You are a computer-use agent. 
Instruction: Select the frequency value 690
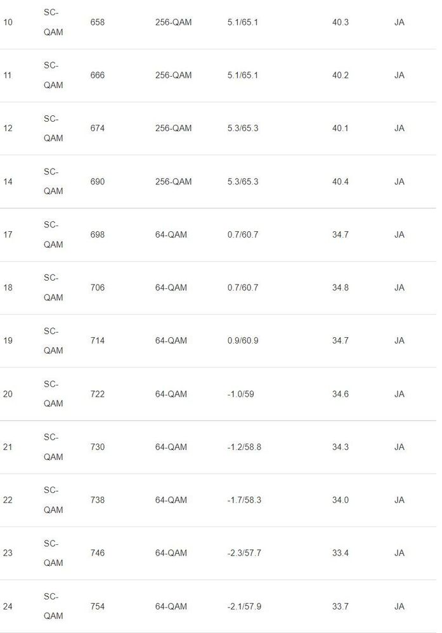[98, 182]
